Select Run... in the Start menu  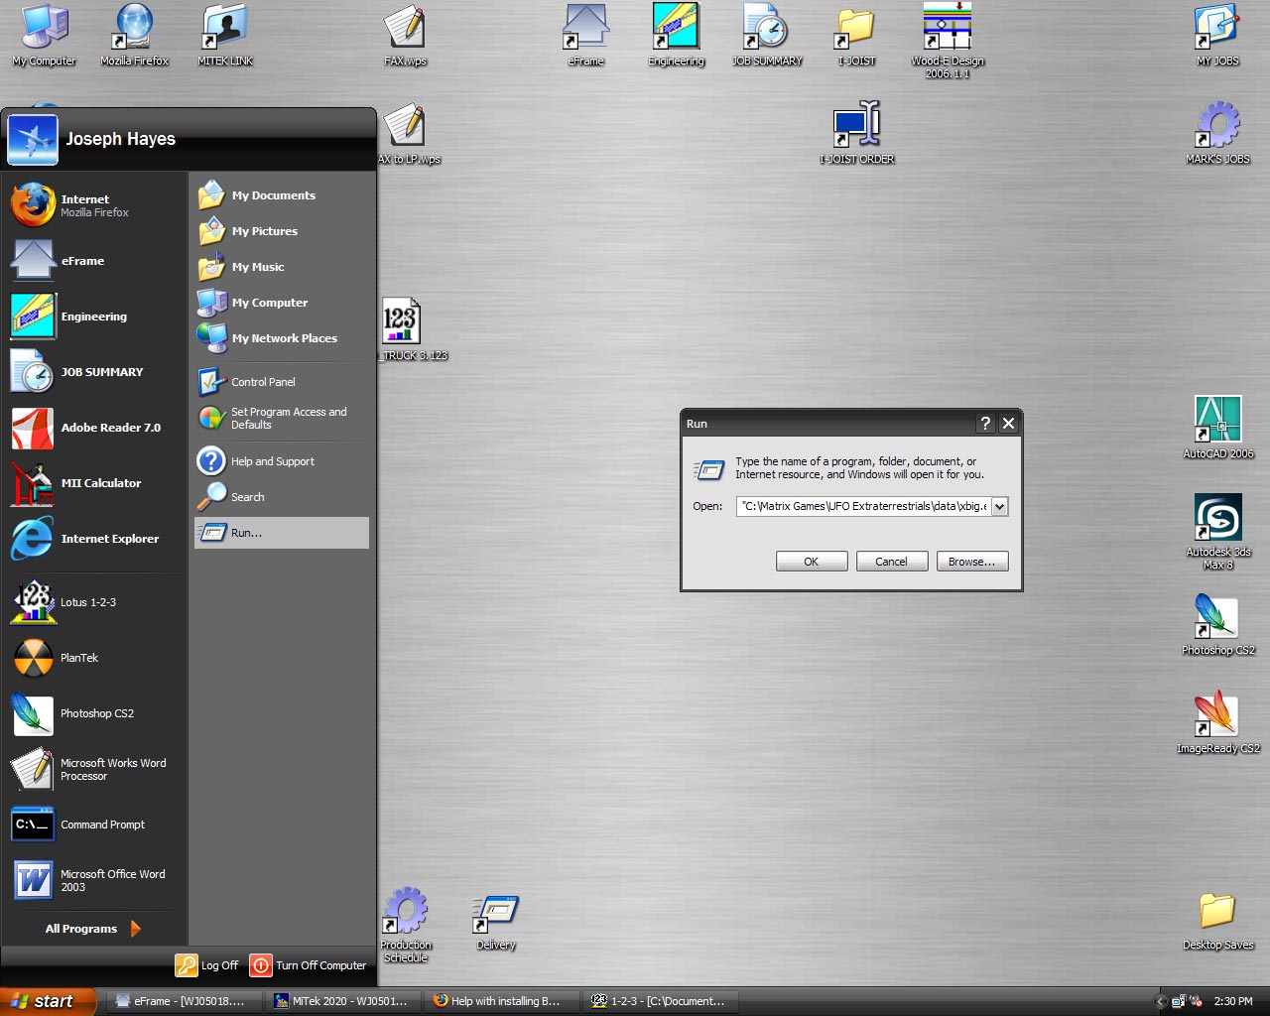click(282, 533)
